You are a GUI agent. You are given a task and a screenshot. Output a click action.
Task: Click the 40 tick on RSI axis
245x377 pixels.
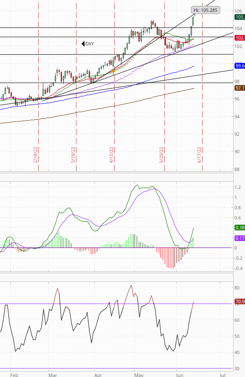[237, 352]
